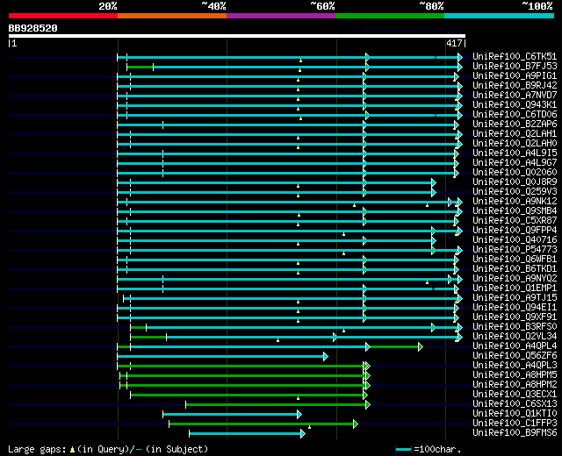Open the UniRef100_A4QPL4 label
The height and width of the screenshot is (456, 562).
tap(515, 346)
